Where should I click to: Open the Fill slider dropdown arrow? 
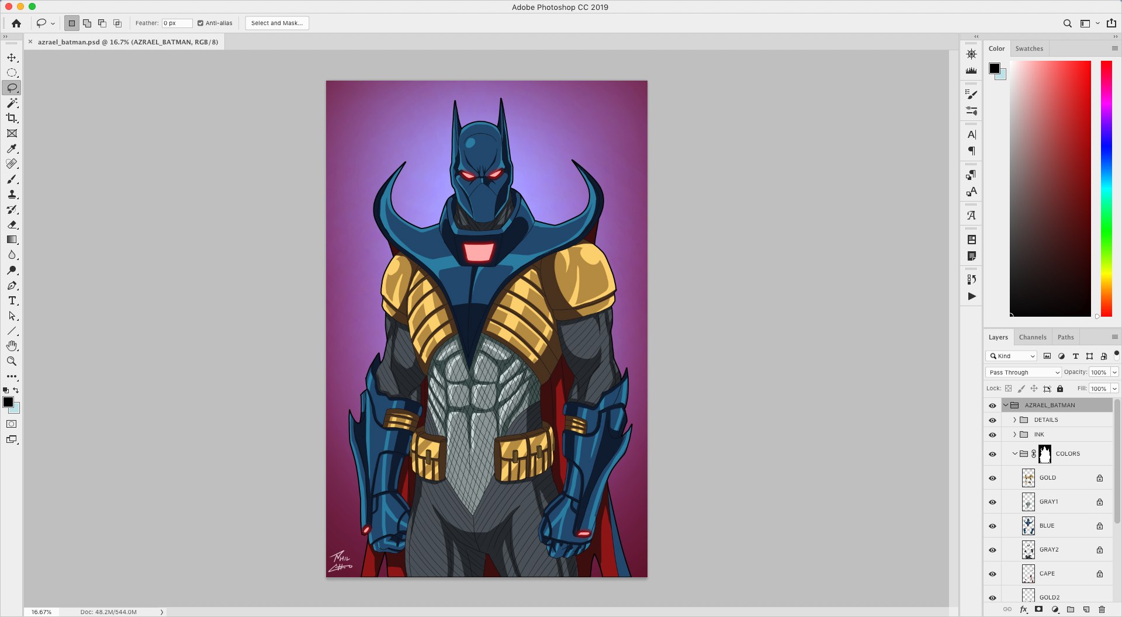(1115, 389)
